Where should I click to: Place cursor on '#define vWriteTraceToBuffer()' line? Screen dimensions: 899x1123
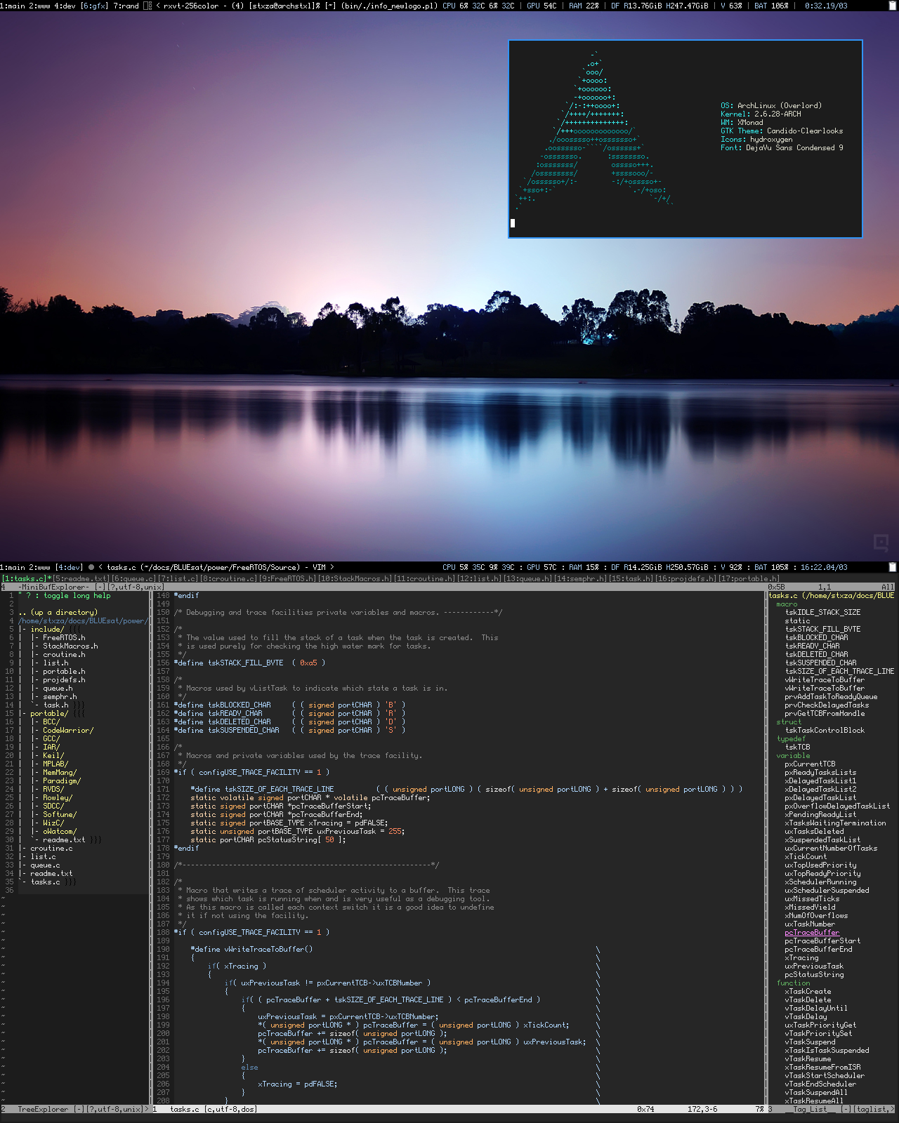pos(252,950)
